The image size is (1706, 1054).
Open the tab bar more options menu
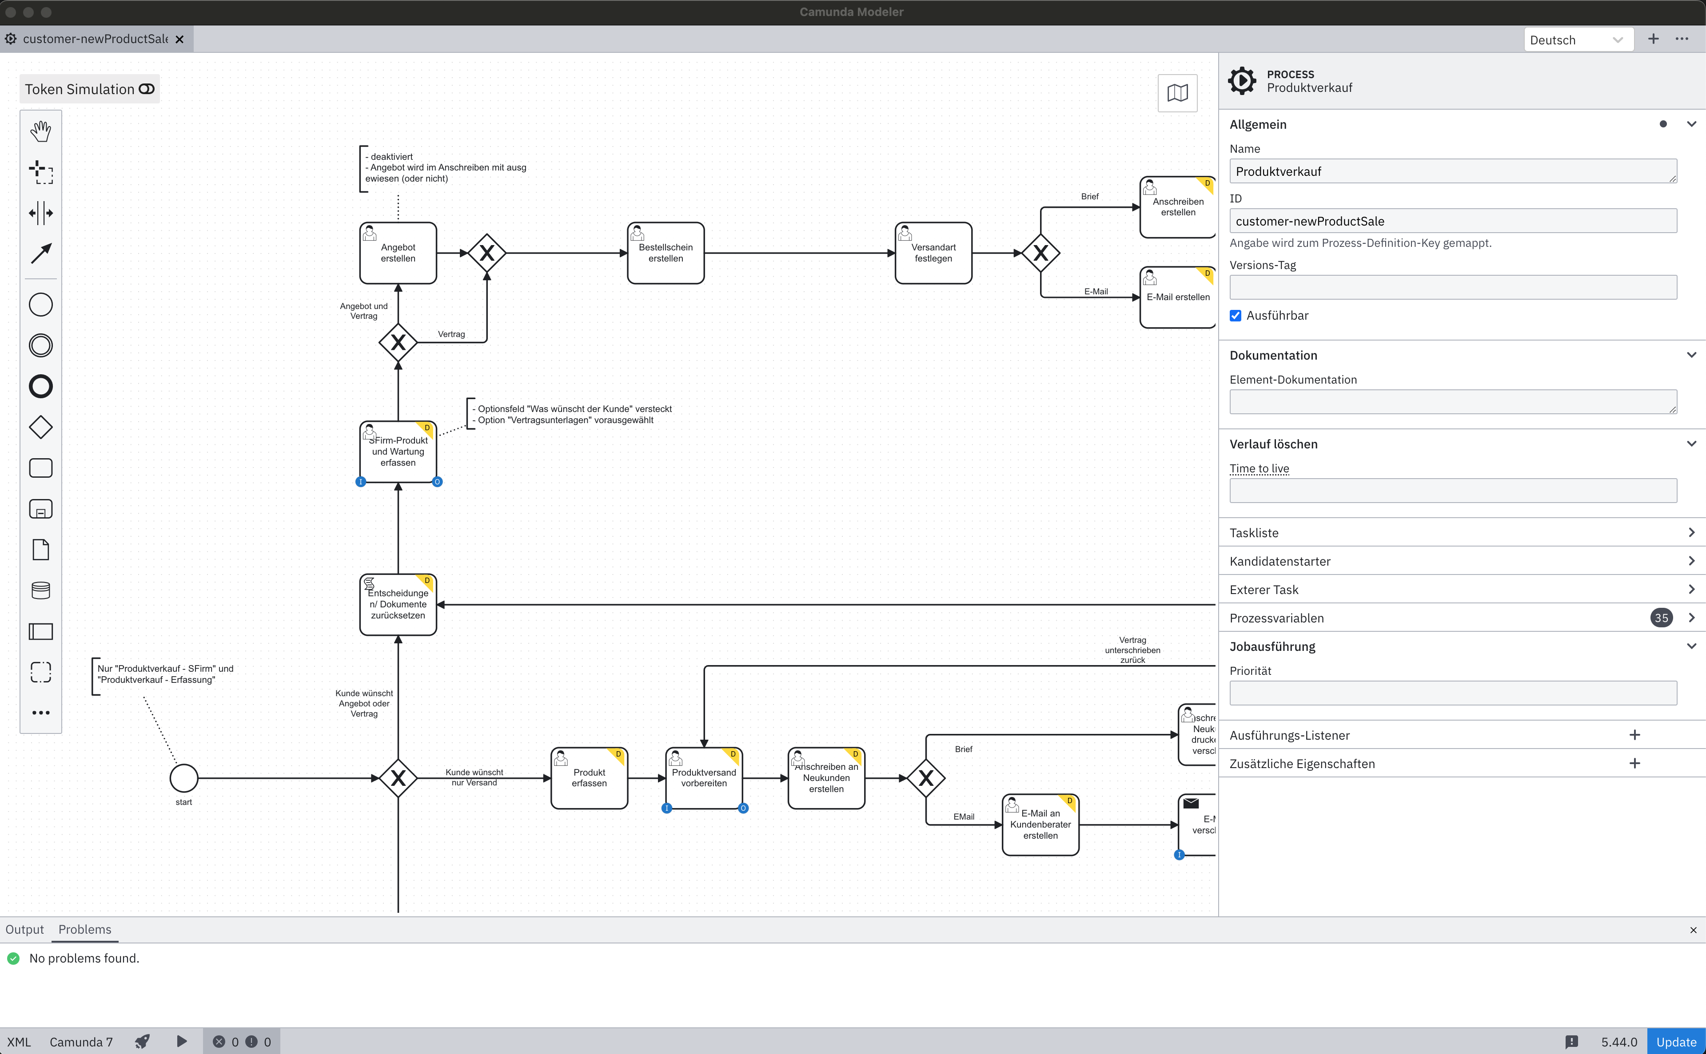pos(1682,39)
